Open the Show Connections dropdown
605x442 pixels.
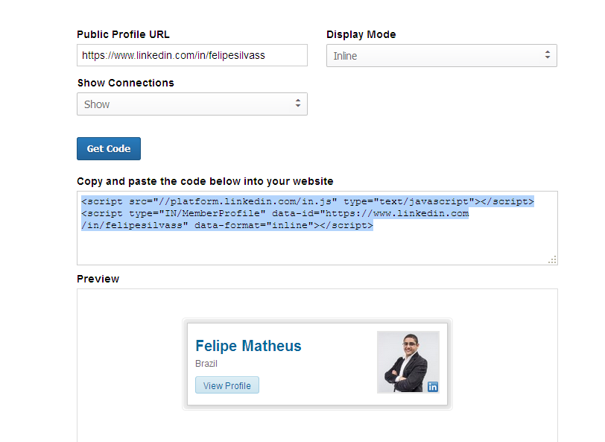[192, 104]
